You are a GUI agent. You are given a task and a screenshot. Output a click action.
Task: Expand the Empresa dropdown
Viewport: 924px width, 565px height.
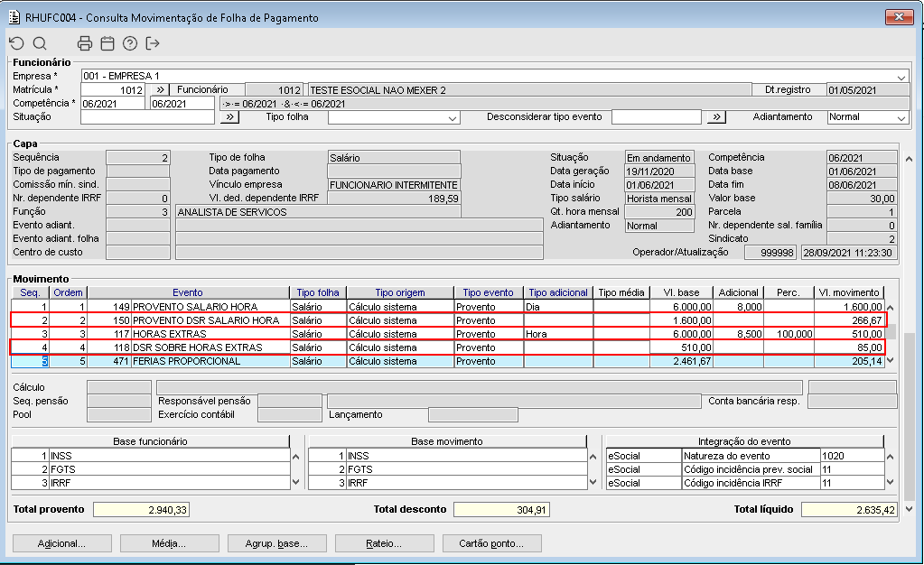click(901, 77)
